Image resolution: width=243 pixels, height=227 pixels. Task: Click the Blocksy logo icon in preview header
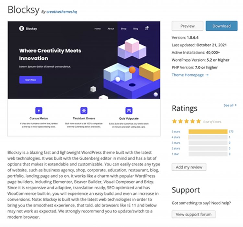21,29
